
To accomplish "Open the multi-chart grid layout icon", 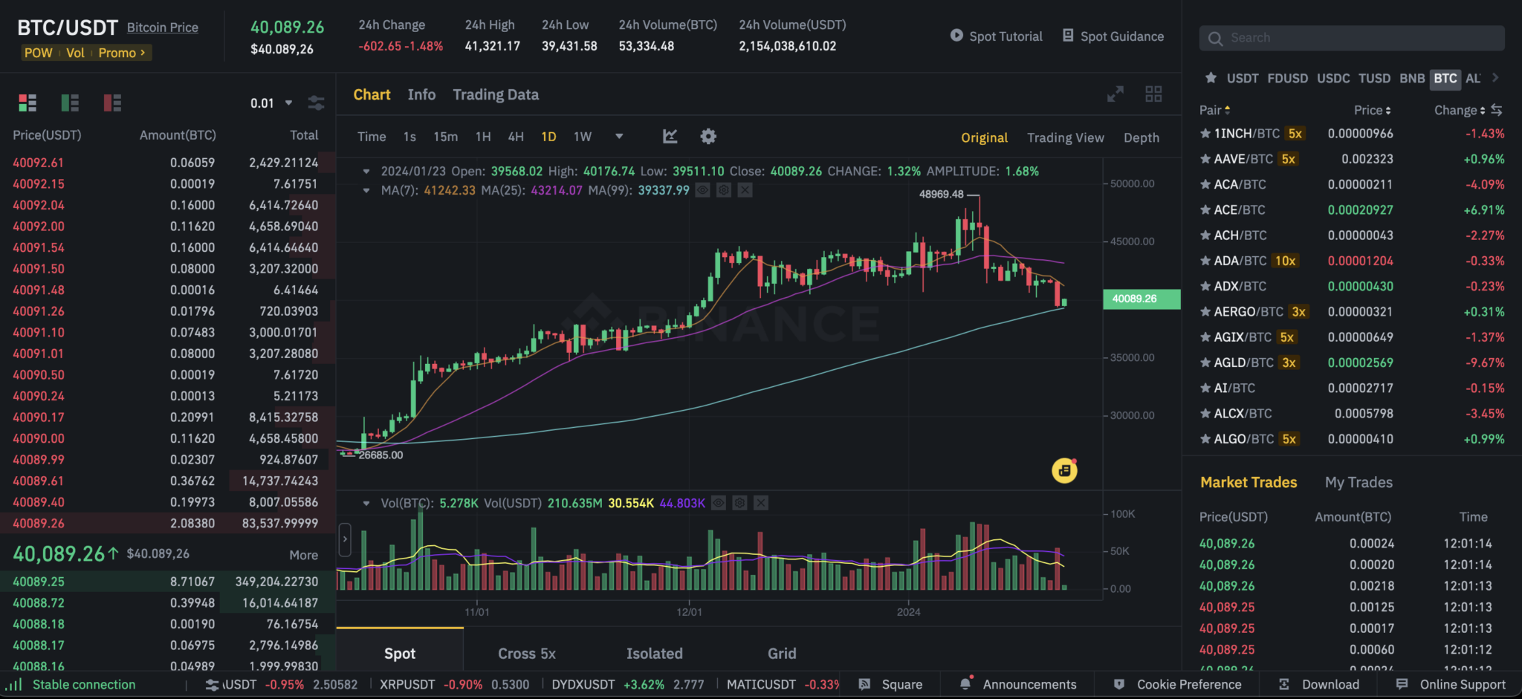I will [1153, 94].
